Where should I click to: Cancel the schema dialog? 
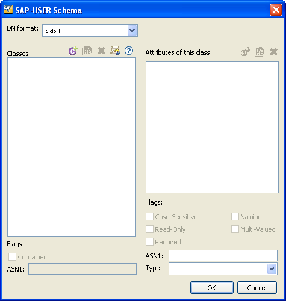257,288
